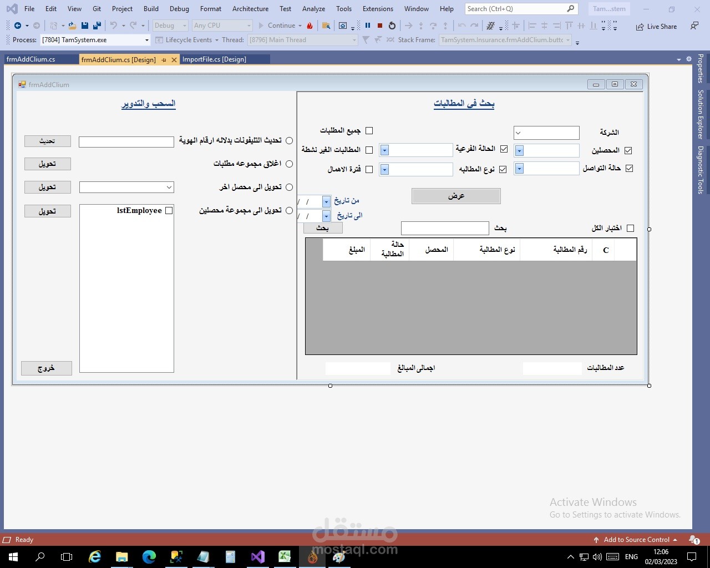The width and height of the screenshot is (710, 568).
Task: Click the Find in Files folder icon
Action: (x=326, y=26)
